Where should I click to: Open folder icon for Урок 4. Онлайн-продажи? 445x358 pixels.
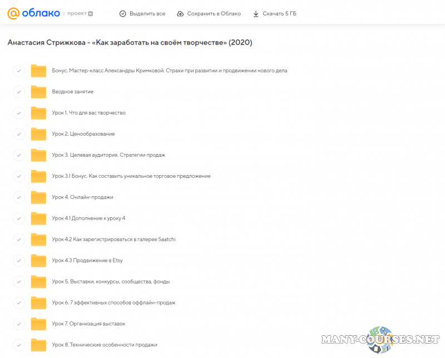[38, 197]
